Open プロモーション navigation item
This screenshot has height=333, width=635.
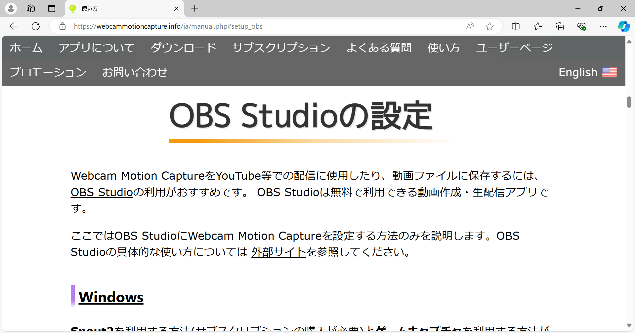tap(48, 72)
